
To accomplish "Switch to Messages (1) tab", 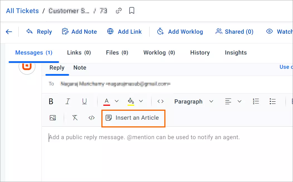I will click(x=34, y=53).
